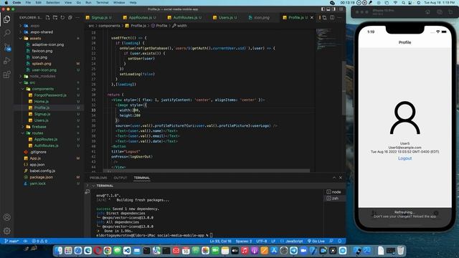Open the Extensions view
Image resolution: width=459 pixels, height=258 pixels.
click(x=6, y=75)
